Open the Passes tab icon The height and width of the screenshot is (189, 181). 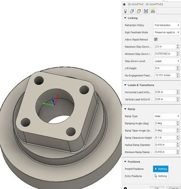pos(146,11)
